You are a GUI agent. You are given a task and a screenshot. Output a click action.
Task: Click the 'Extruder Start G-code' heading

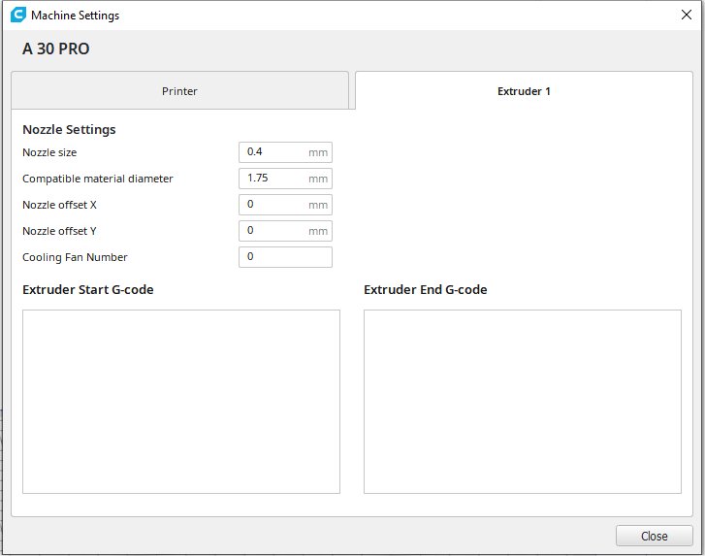88,290
